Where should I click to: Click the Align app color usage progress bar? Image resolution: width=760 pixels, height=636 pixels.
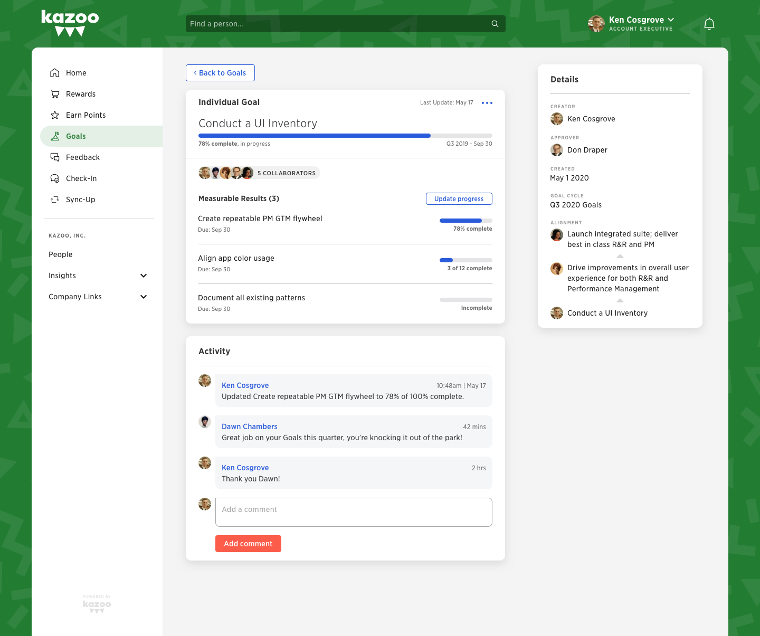(466, 260)
